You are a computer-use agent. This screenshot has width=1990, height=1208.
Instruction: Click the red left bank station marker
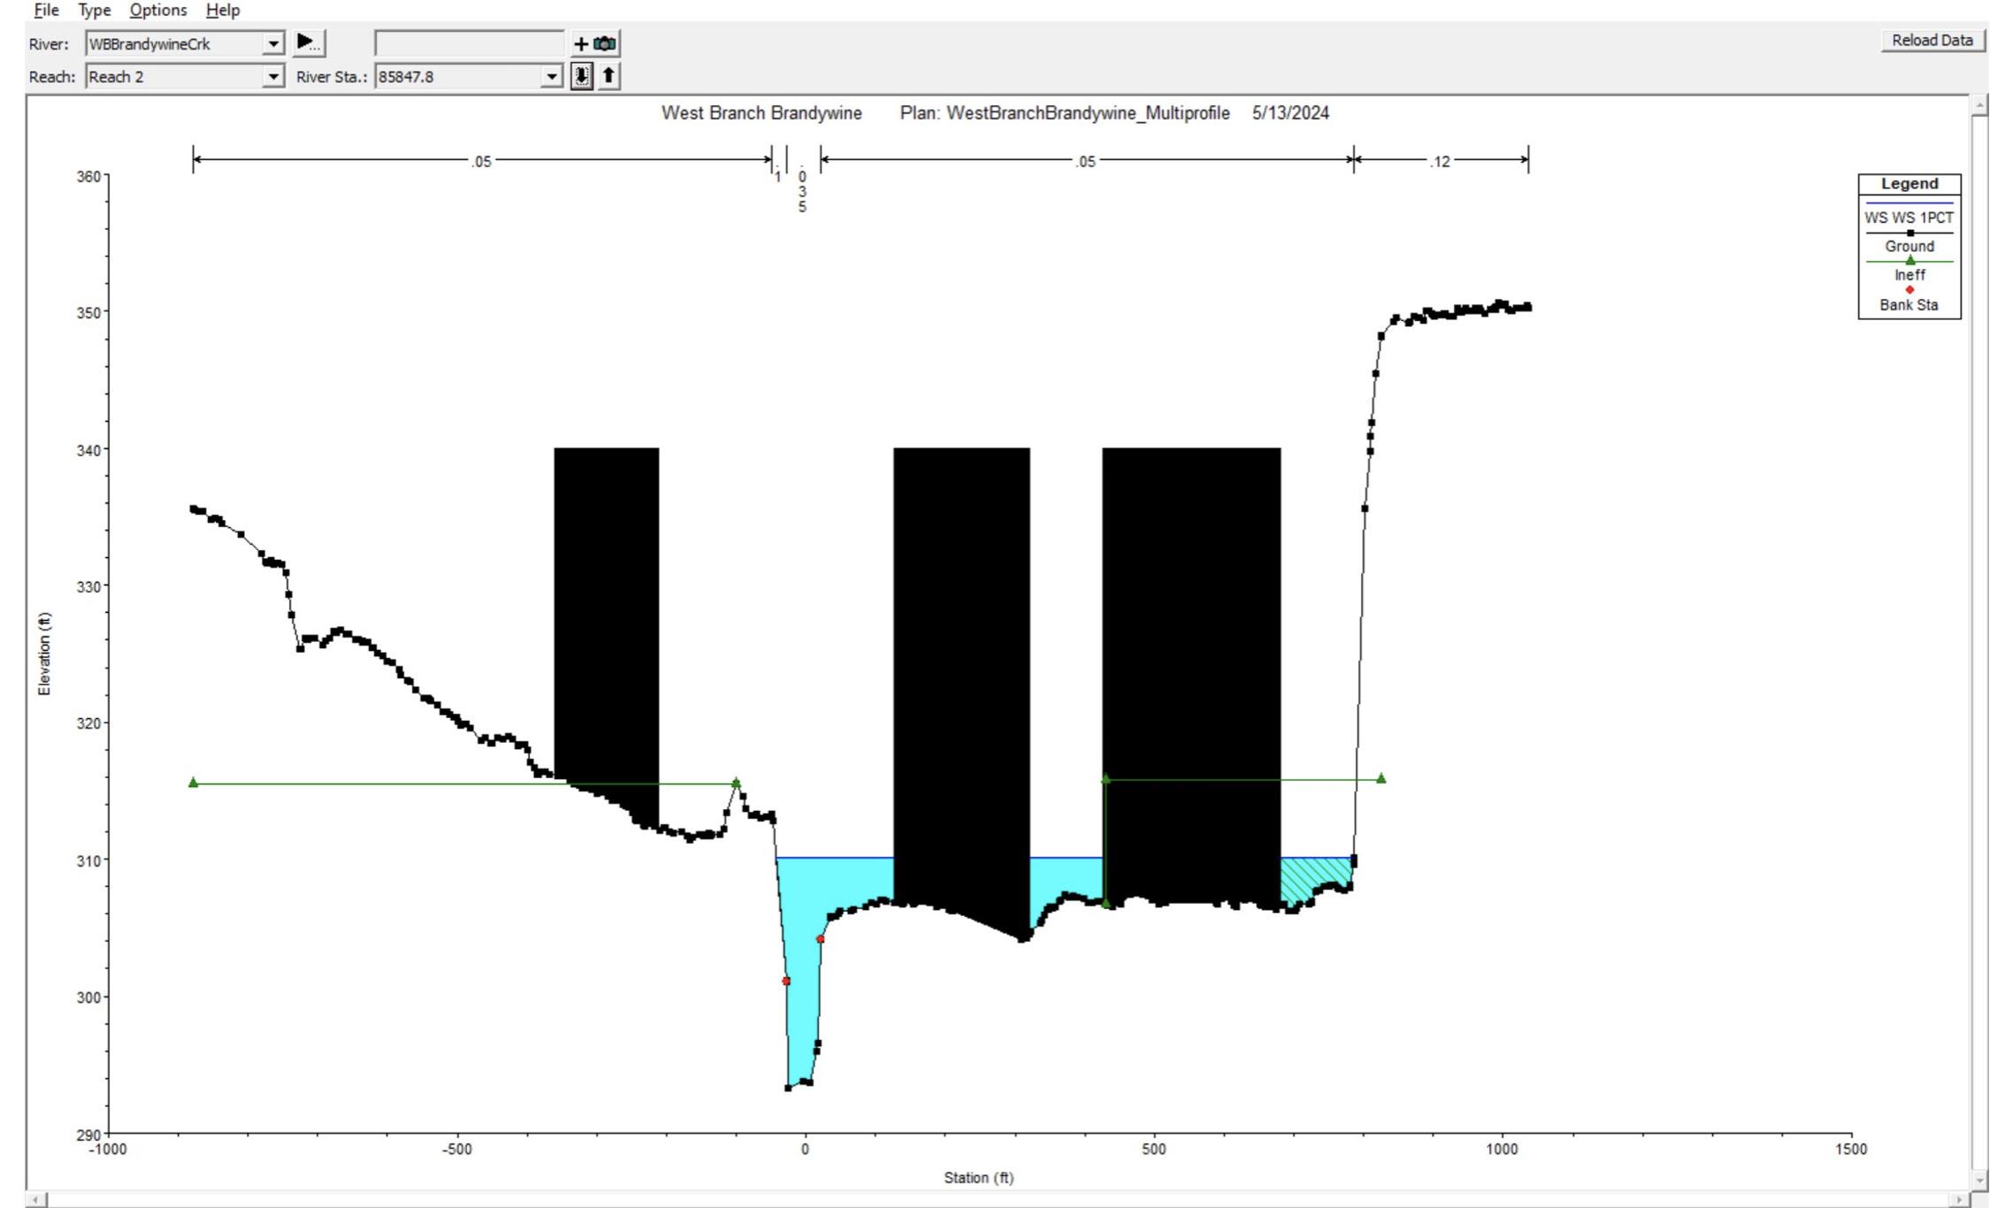(786, 981)
